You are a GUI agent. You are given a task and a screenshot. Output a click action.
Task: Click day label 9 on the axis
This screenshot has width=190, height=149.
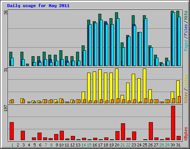[x=57, y=145]
